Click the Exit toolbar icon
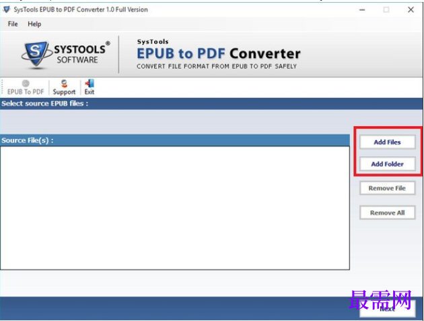424x321 pixels. (90, 87)
